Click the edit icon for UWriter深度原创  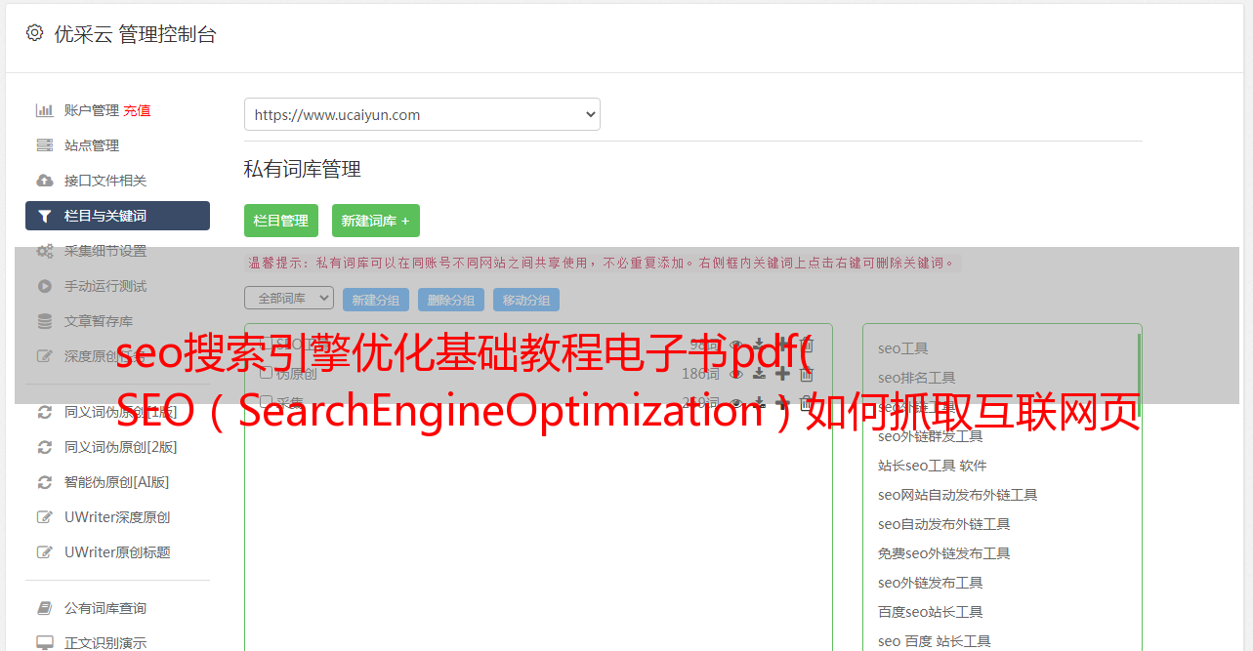(x=44, y=517)
